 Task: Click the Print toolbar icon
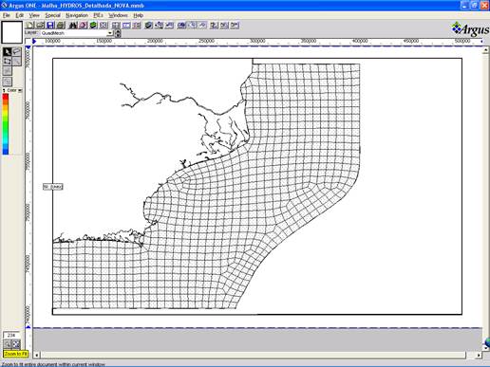click(x=61, y=25)
